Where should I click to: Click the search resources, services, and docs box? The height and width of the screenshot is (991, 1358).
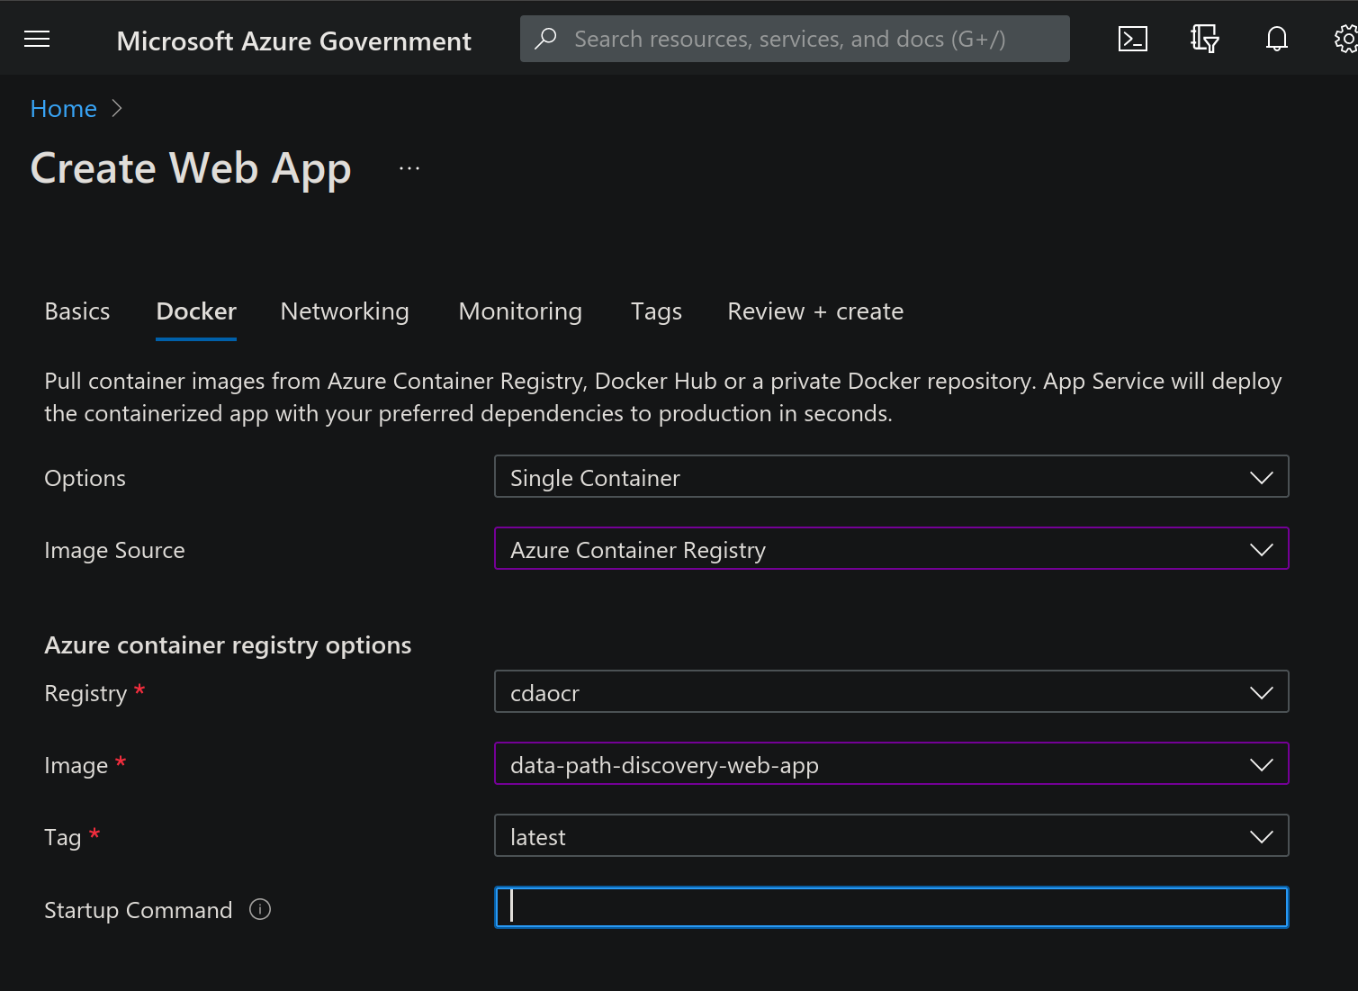click(795, 39)
